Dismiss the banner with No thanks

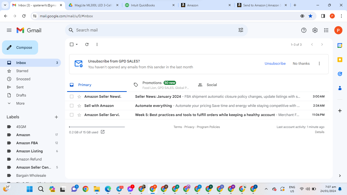[301, 63]
